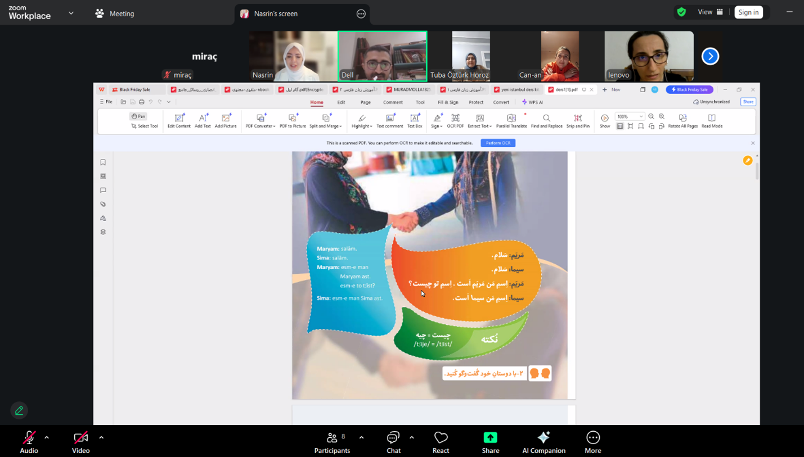Expand the PDF Converter dropdown
804x457 pixels.
pyautogui.click(x=260, y=120)
